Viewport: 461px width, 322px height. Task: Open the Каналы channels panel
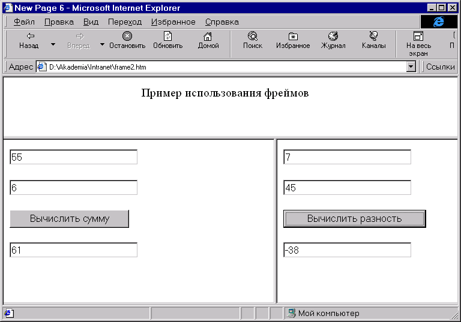[x=374, y=41]
